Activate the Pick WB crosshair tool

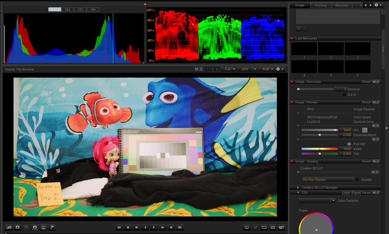[349, 144]
